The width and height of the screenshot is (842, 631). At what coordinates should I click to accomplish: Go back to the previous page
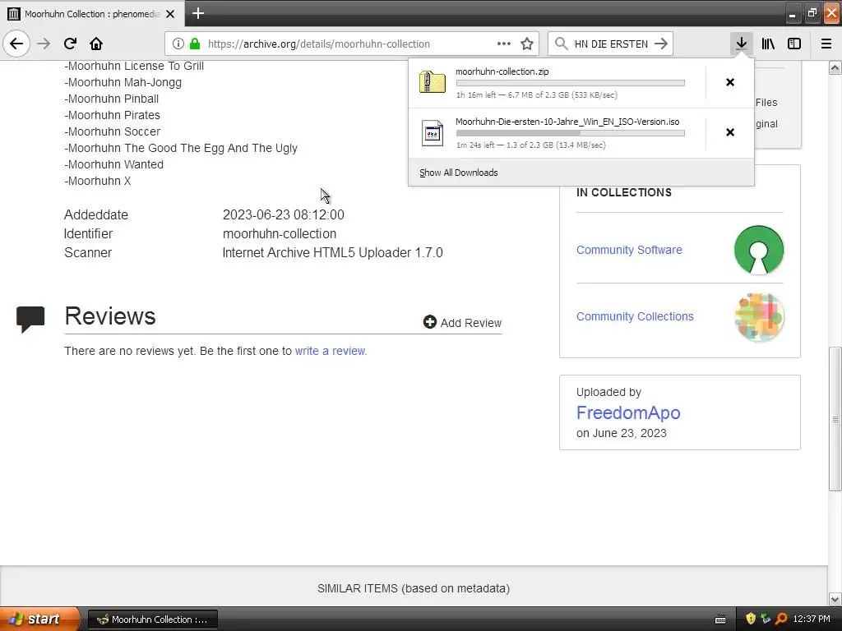click(x=16, y=44)
